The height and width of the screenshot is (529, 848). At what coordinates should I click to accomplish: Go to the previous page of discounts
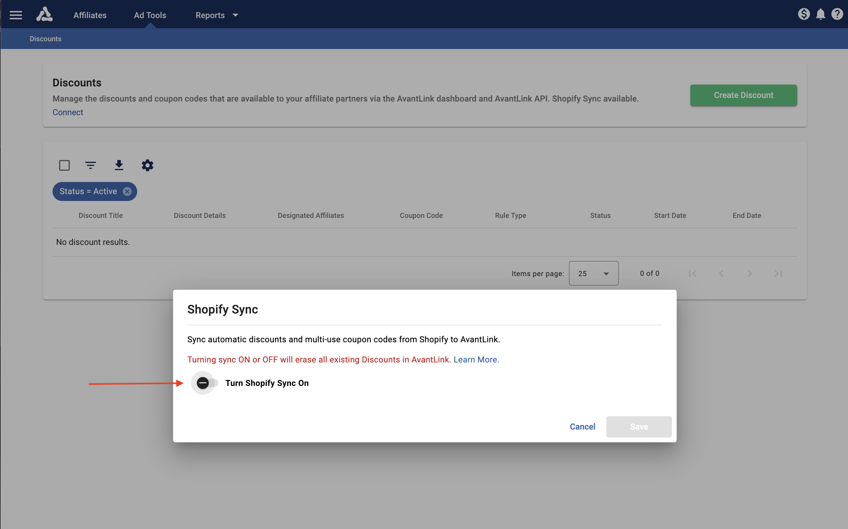(x=721, y=273)
